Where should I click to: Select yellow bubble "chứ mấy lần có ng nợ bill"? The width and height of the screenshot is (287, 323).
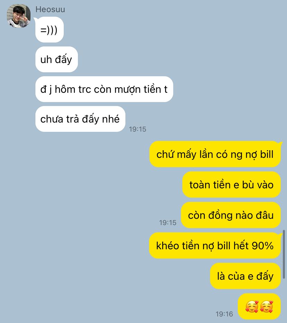point(215,154)
